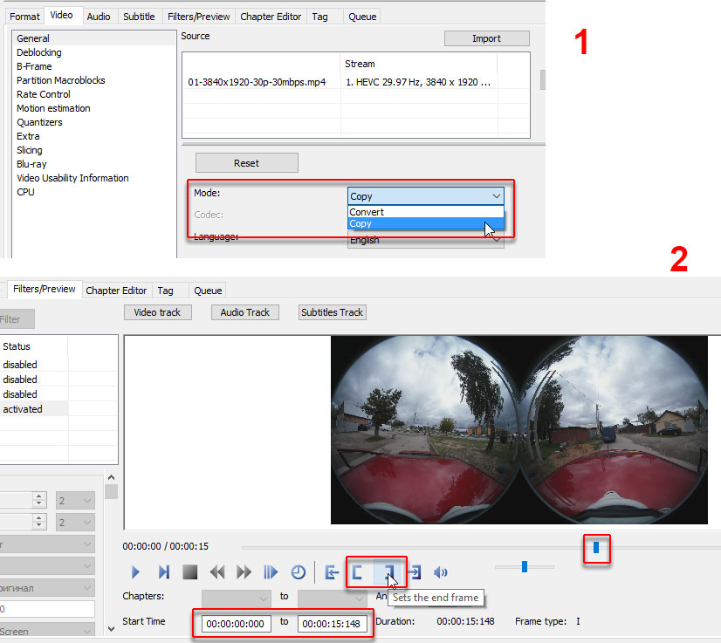The width and height of the screenshot is (721, 643).
Task: Click the Audio Track button
Action: [244, 312]
